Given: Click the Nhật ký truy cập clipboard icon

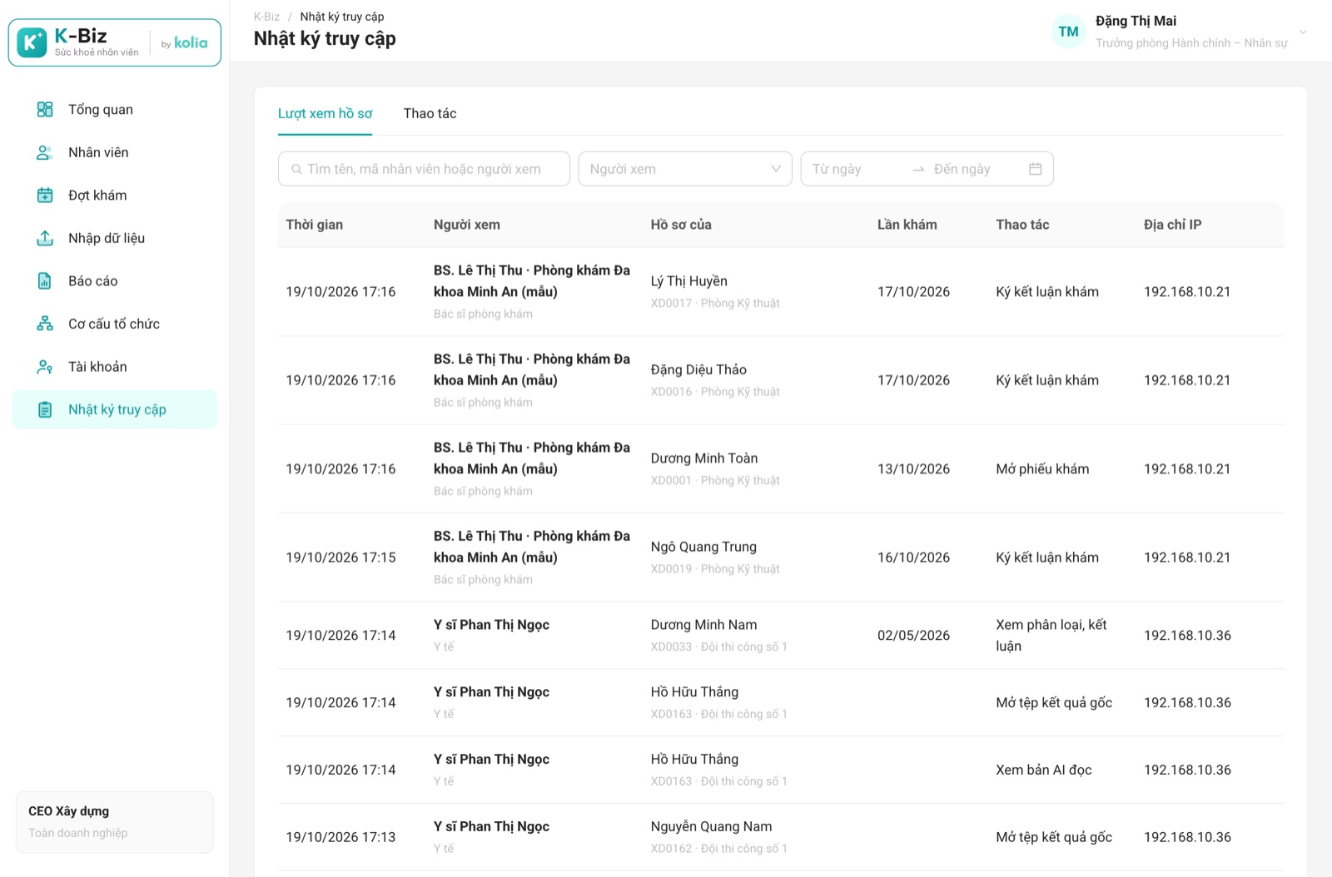Looking at the screenshot, I should tap(45, 409).
